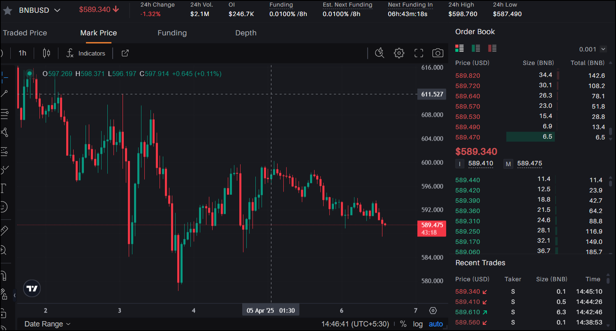Image resolution: width=616 pixels, height=331 pixels.
Task: Select the 589.820 ask price row
Action: pyautogui.click(x=468, y=76)
